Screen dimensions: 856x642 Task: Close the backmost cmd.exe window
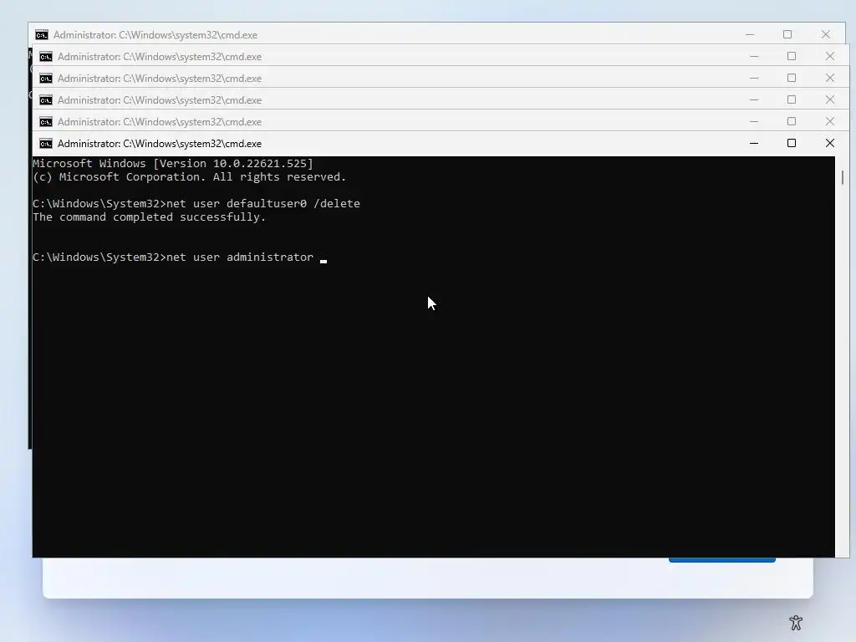pyautogui.click(x=825, y=34)
